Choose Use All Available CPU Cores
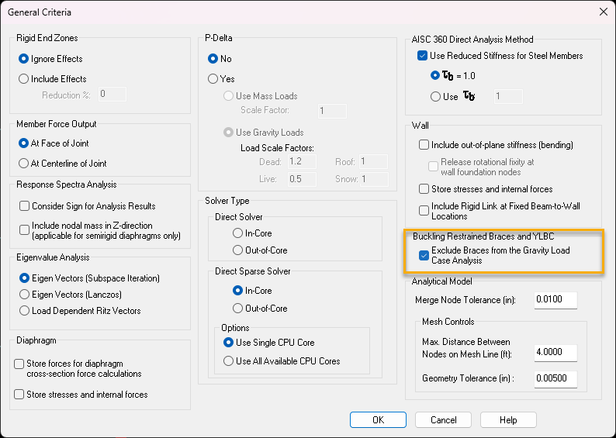 tap(229, 361)
